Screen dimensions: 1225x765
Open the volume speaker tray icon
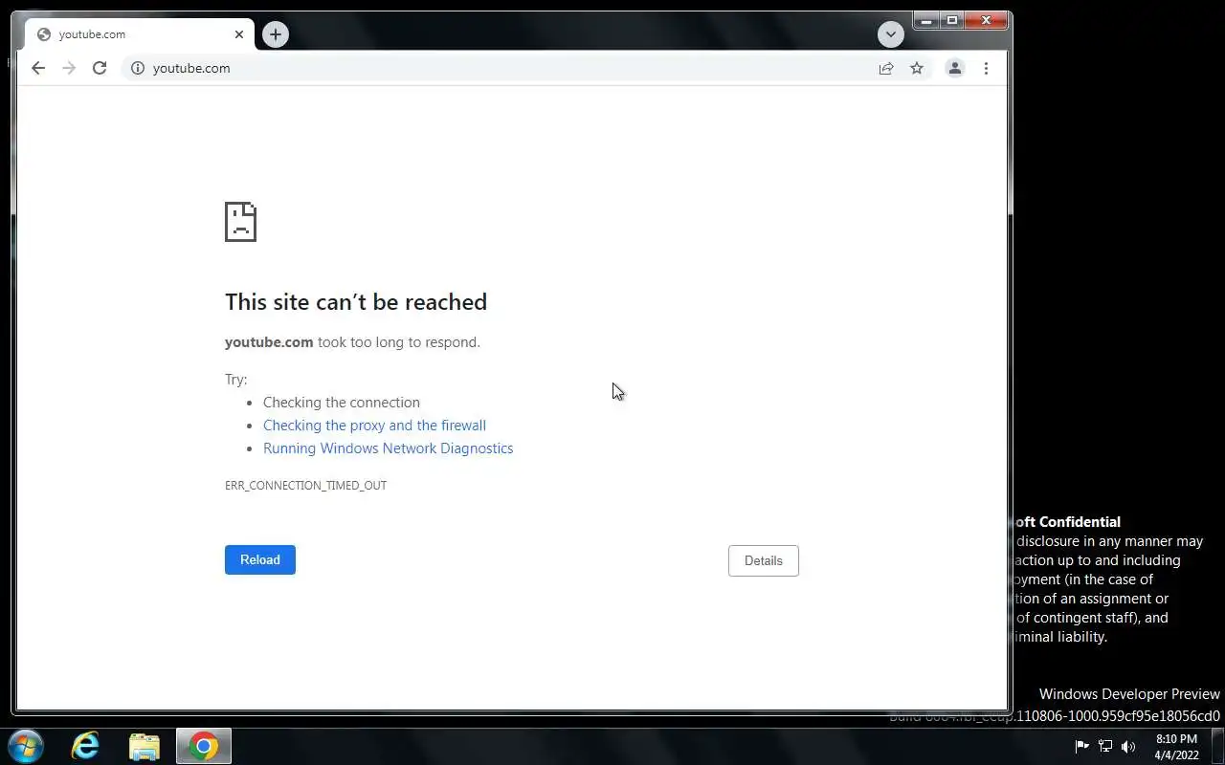[x=1128, y=747]
